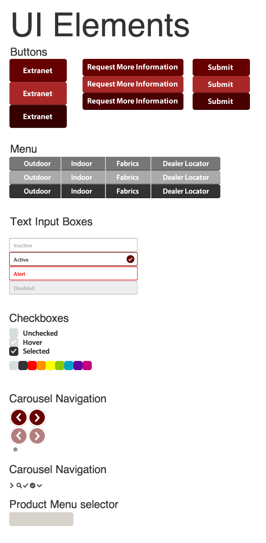Click the circled checkmark icon in icon row
The image size is (266, 543).
pyautogui.click(x=33, y=486)
